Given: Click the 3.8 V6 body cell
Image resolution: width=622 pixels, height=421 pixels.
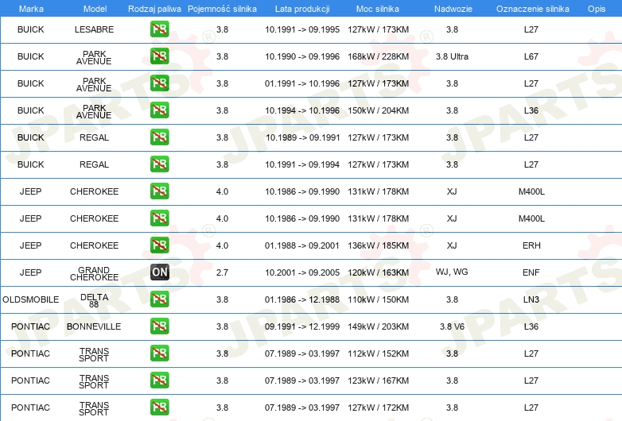Looking at the screenshot, I should [x=452, y=326].
